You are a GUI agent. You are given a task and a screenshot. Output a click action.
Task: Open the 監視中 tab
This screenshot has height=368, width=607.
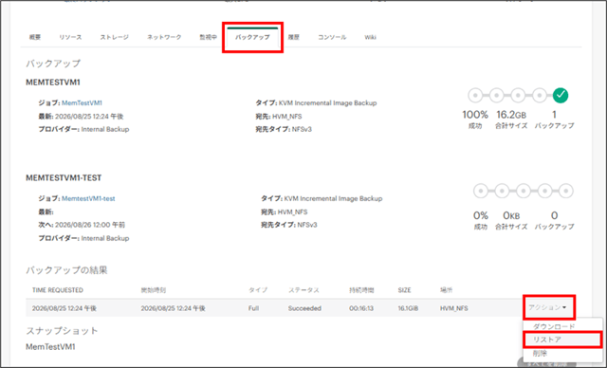(x=209, y=37)
